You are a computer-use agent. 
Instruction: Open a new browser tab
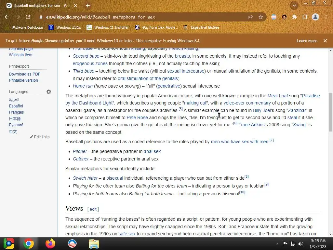88,6
